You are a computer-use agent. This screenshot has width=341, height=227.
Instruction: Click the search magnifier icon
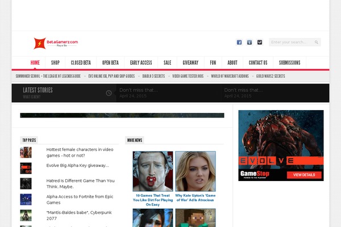[316, 42]
